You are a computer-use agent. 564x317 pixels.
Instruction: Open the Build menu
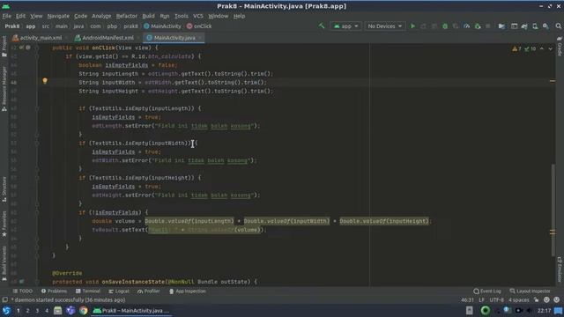click(148, 16)
